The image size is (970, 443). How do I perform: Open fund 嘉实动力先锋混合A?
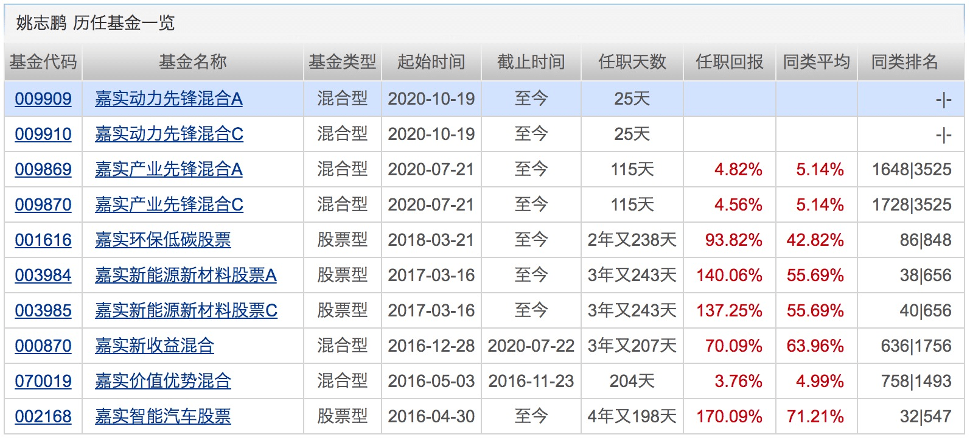pos(169,99)
